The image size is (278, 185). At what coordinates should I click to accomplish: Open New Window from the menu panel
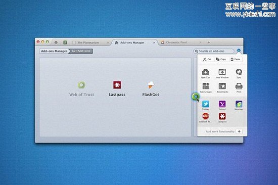coord(222,73)
